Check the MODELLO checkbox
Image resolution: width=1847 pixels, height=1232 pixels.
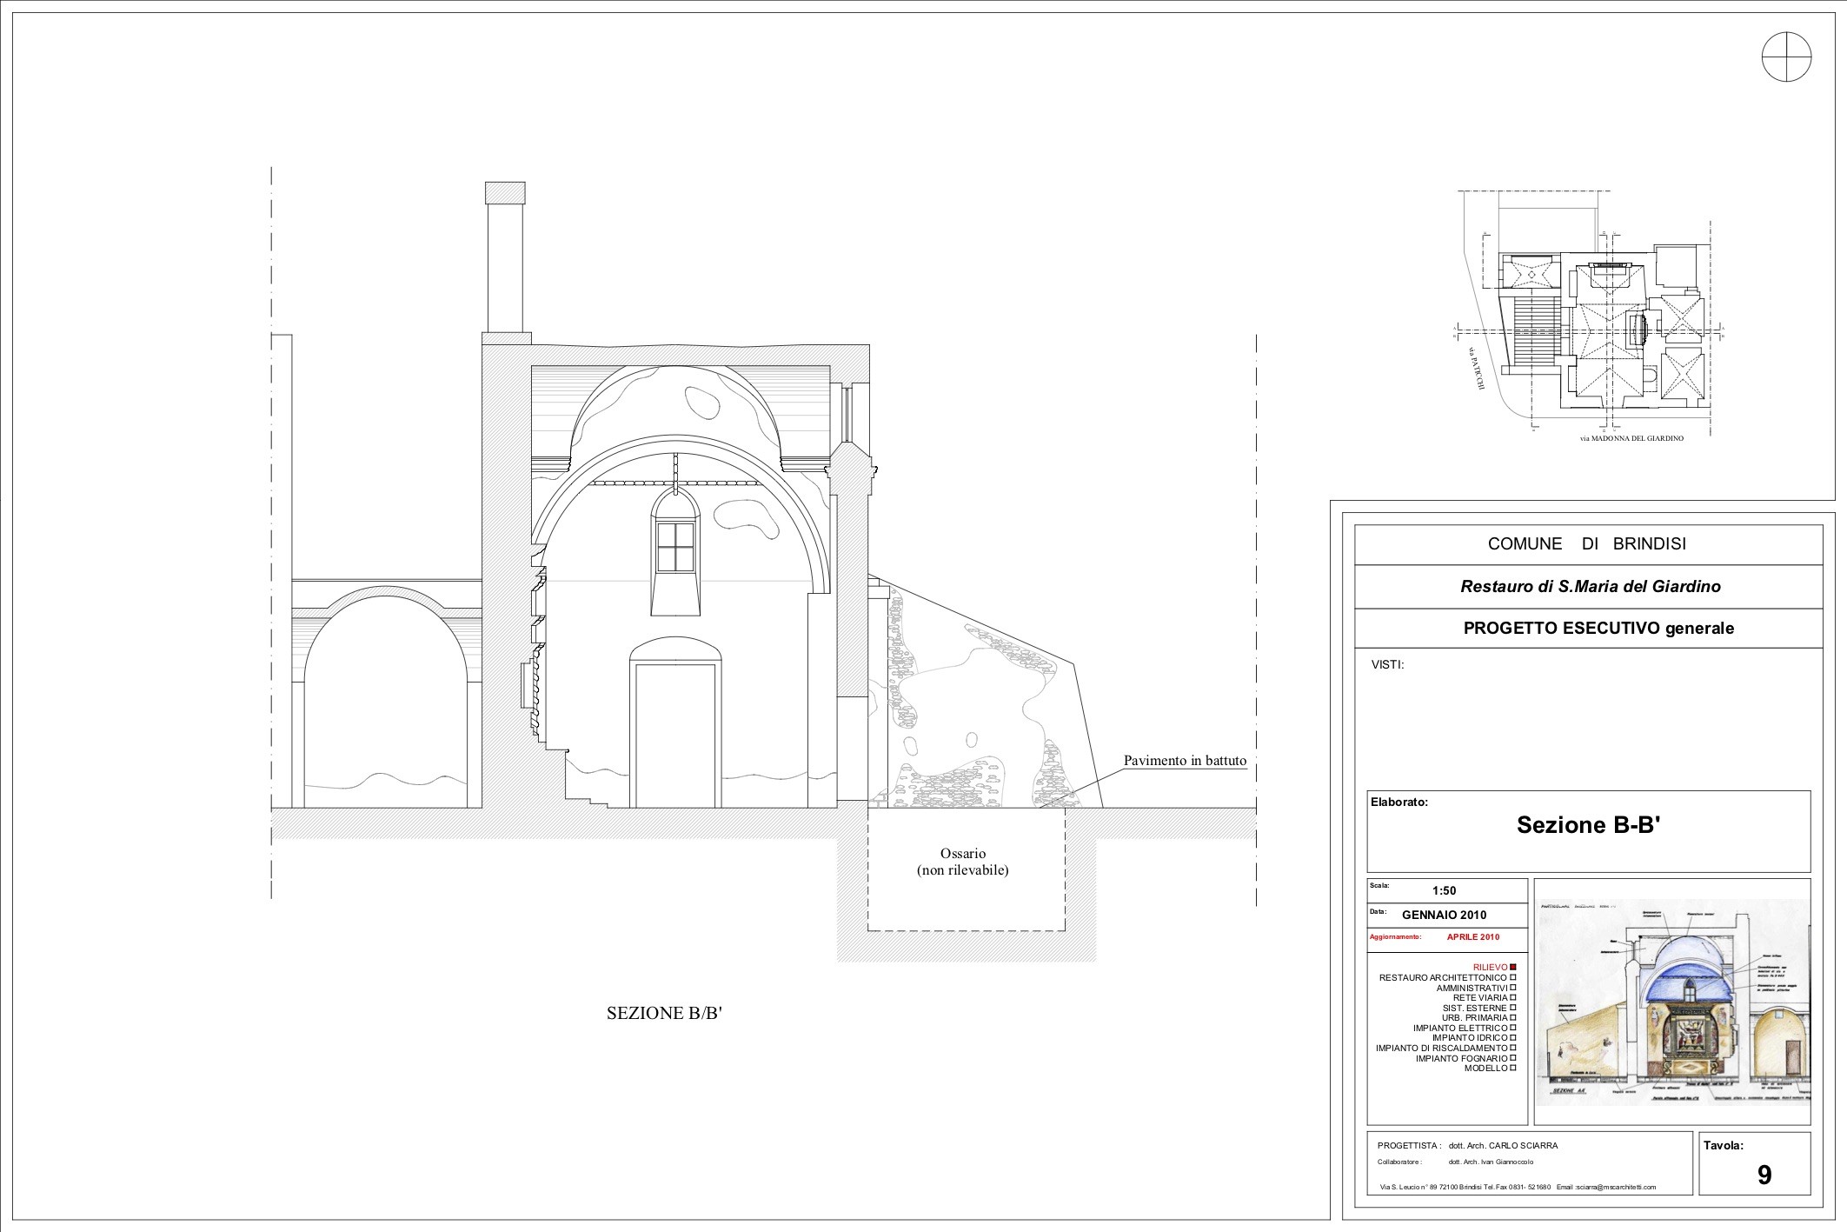(x=1513, y=1068)
